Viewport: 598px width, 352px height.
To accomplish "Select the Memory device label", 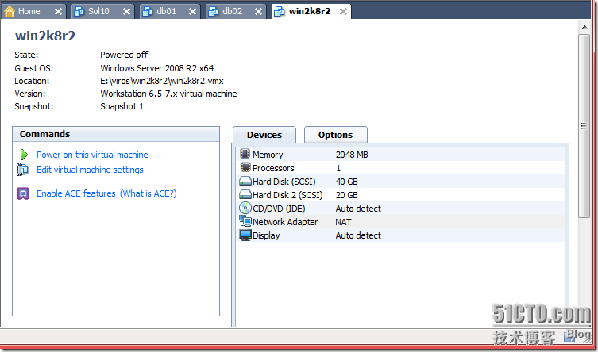I will pyautogui.click(x=268, y=155).
